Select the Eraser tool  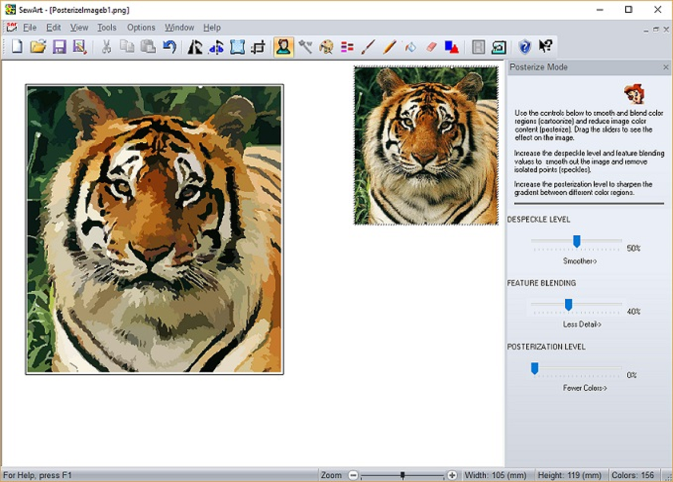(432, 47)
